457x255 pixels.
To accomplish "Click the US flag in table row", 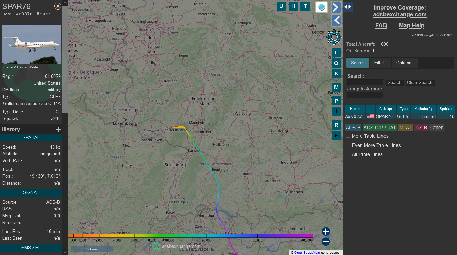I will tap(371, 116).
